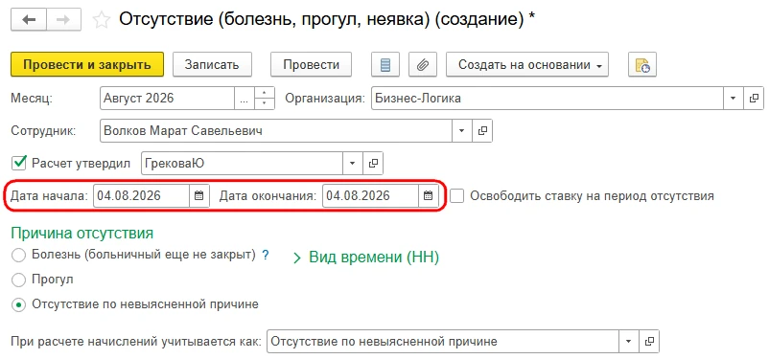
Task: Expand the Сотрудник dropdown list
Action: click(x=462, y=131)
